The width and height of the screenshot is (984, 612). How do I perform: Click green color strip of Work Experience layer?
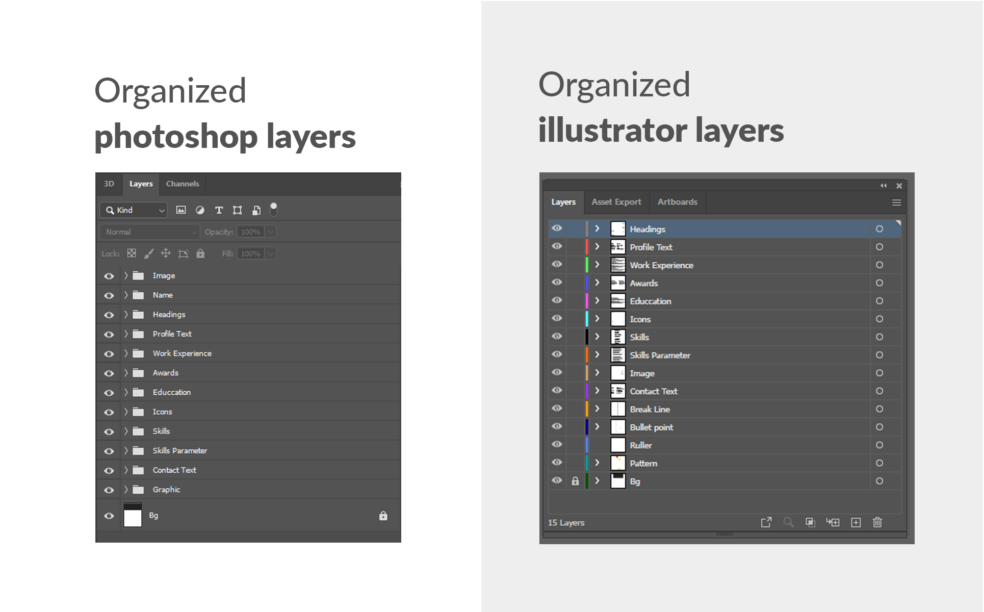pos(587,265)
